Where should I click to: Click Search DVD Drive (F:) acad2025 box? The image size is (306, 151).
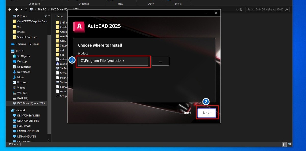point(267,9)
